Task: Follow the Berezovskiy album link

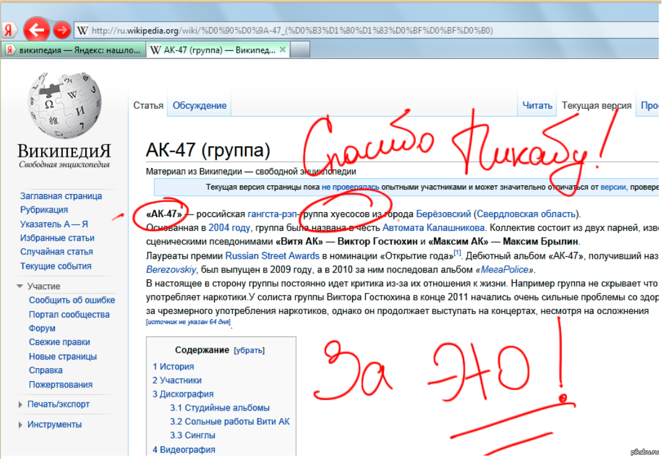Action: [x=171, y=269]
